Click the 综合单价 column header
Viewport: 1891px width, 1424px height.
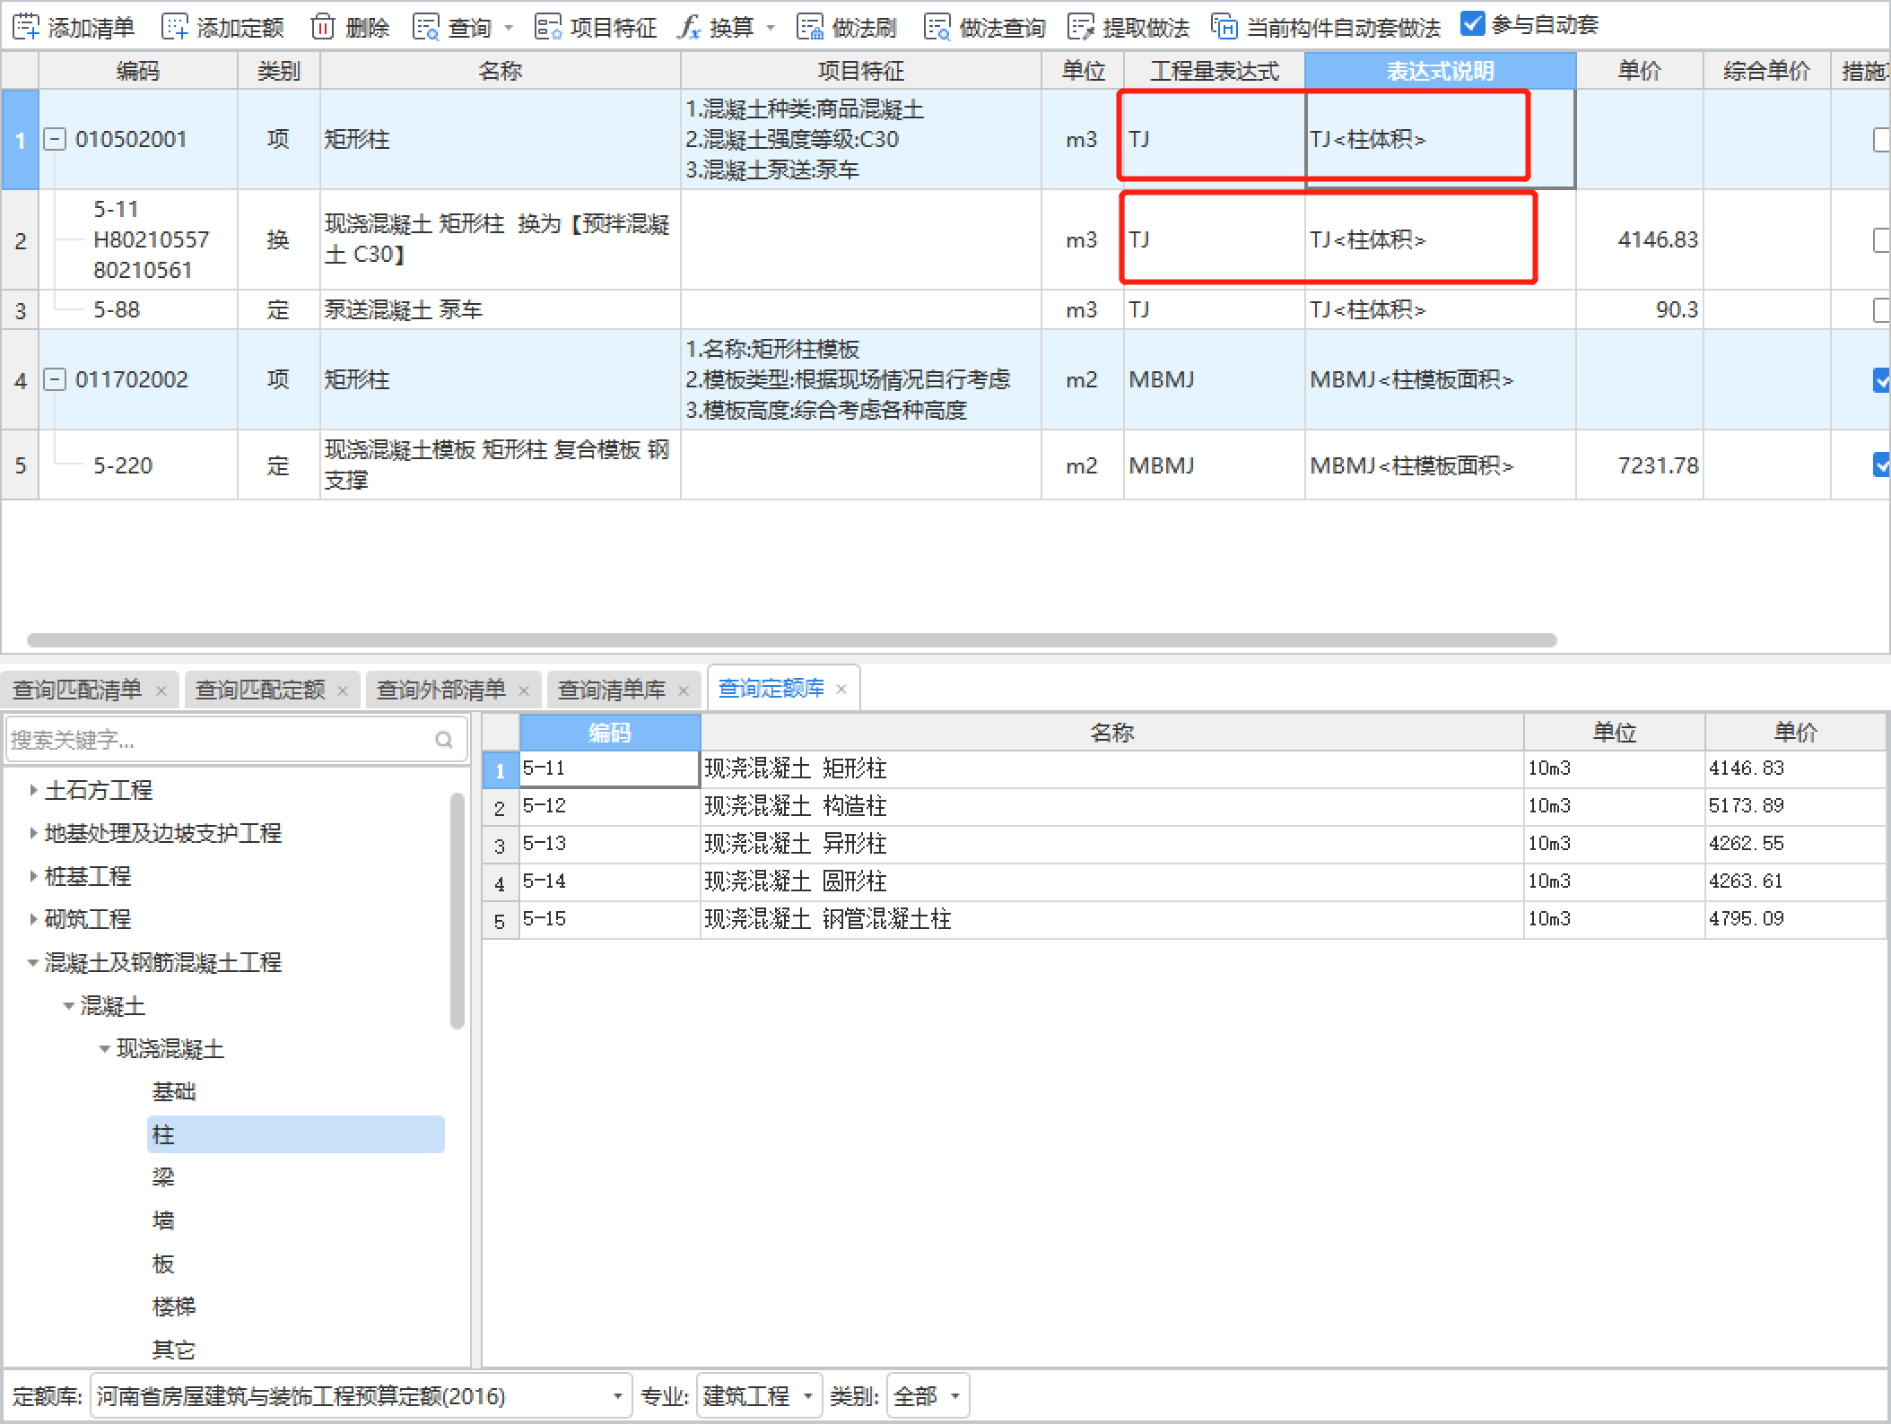(x=1766, y=71)
